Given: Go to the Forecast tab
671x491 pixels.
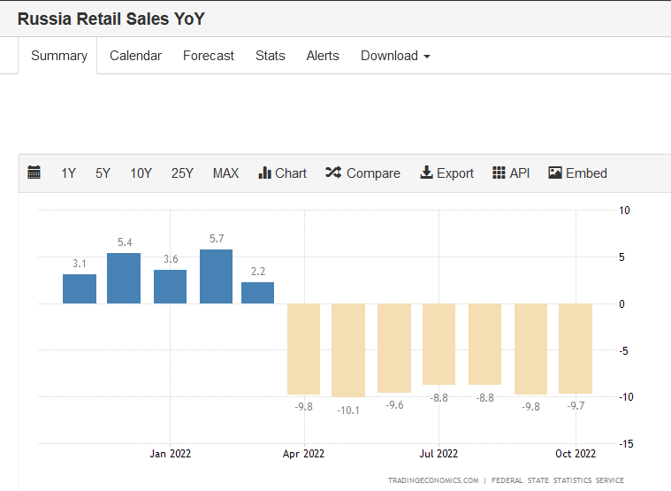Looking at the screenshot, I should click(x=209, y=56).
